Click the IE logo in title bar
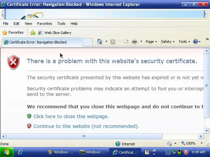The height and width of the screenshot is (157, 210). 3,4
